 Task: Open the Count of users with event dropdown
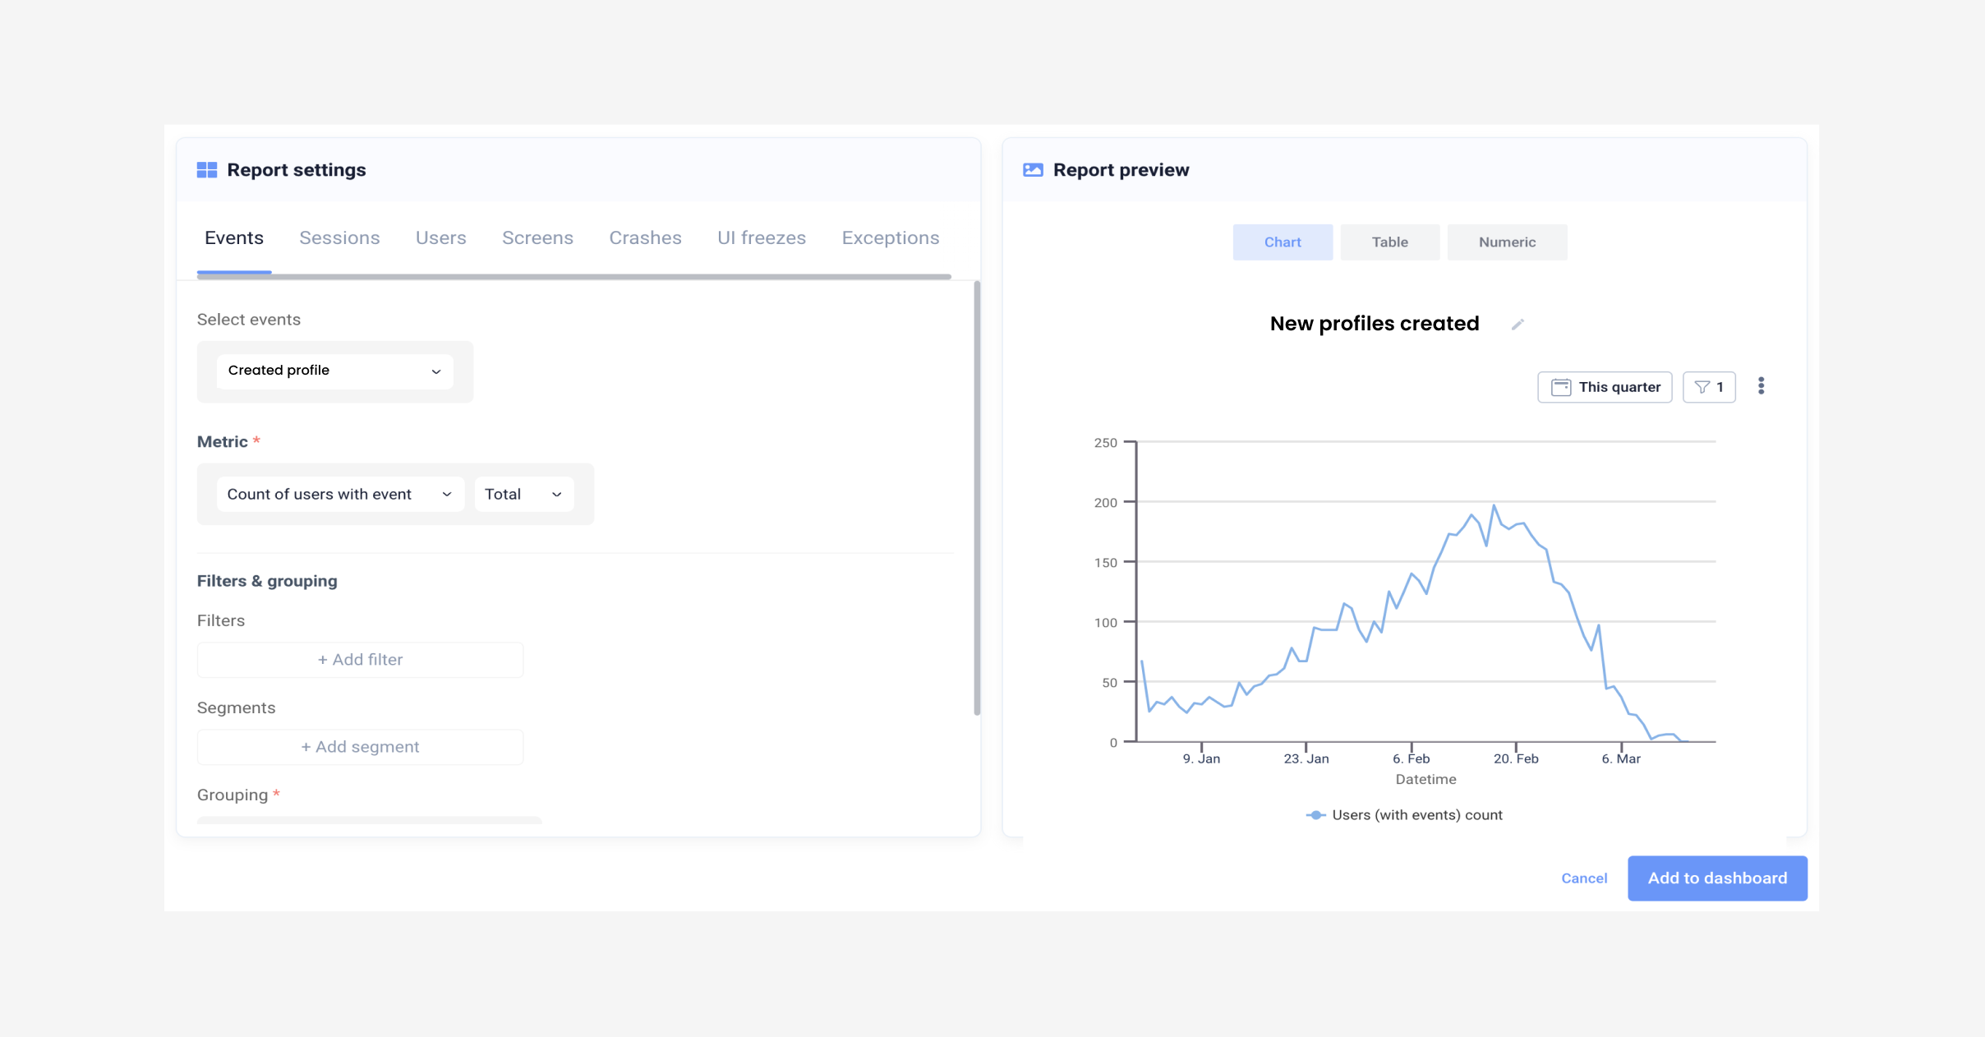coord(339,495)
